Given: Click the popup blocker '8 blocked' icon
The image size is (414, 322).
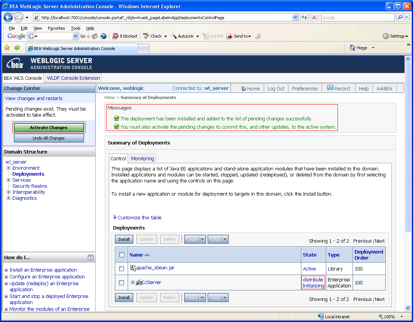Looking at the screenshot, I should 115,36.
